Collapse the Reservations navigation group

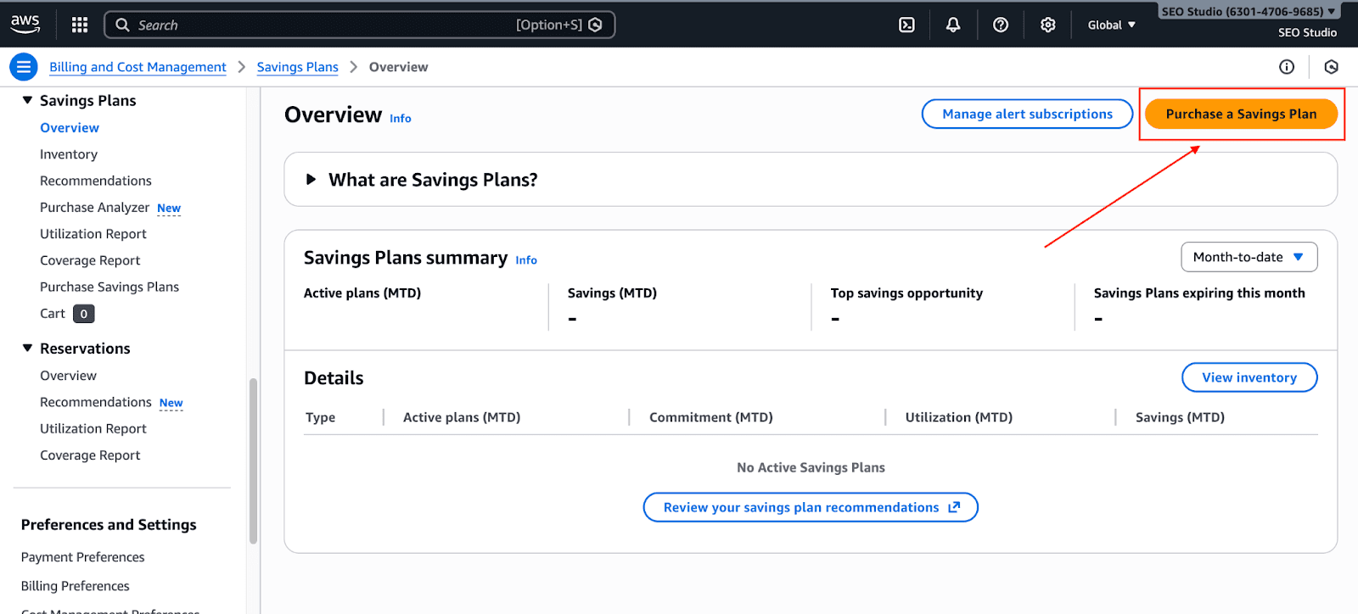(27, 349)
